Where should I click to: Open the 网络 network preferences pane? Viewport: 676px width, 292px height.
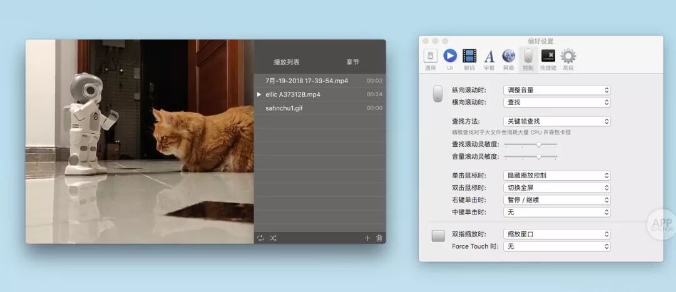pos(508,59)
